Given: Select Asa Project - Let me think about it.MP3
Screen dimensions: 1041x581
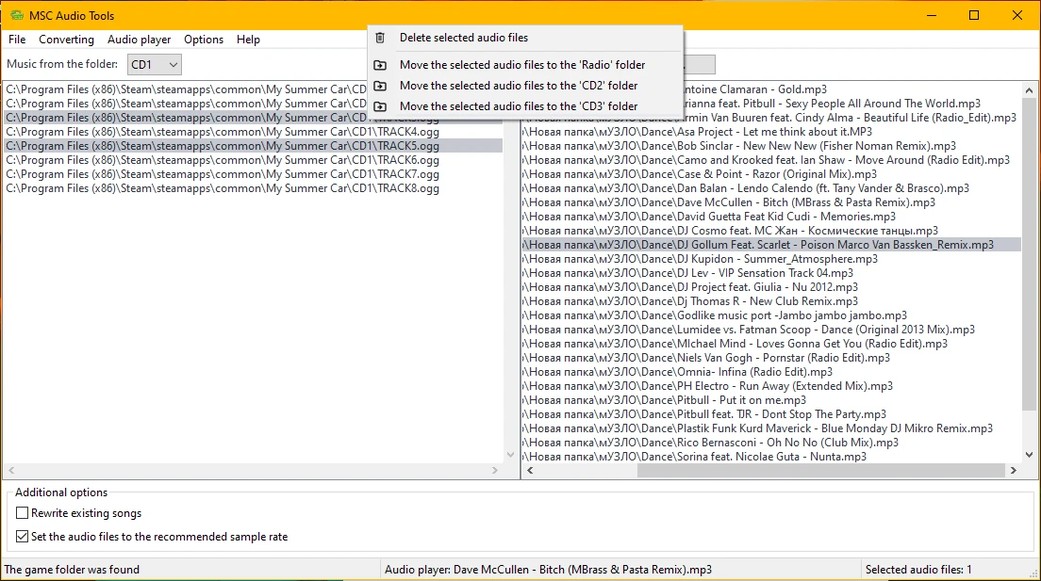Looking at the screenshot, I should click(771, 132).
